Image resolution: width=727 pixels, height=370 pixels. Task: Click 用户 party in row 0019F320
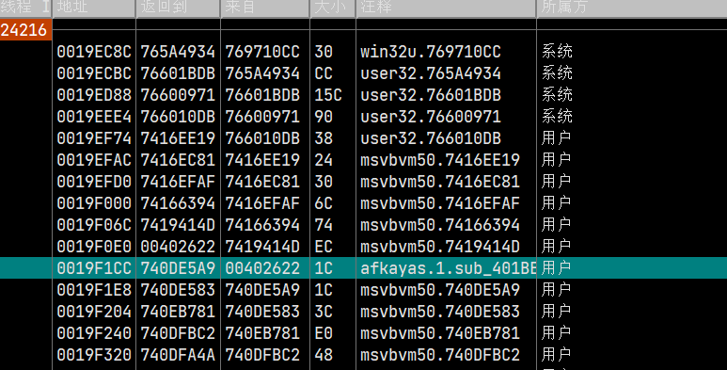(x=556, y=355)
